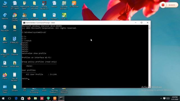Open the taskbar clock showing 2:50 PM
Screen dimensions: 180x101
pos(175,98)
